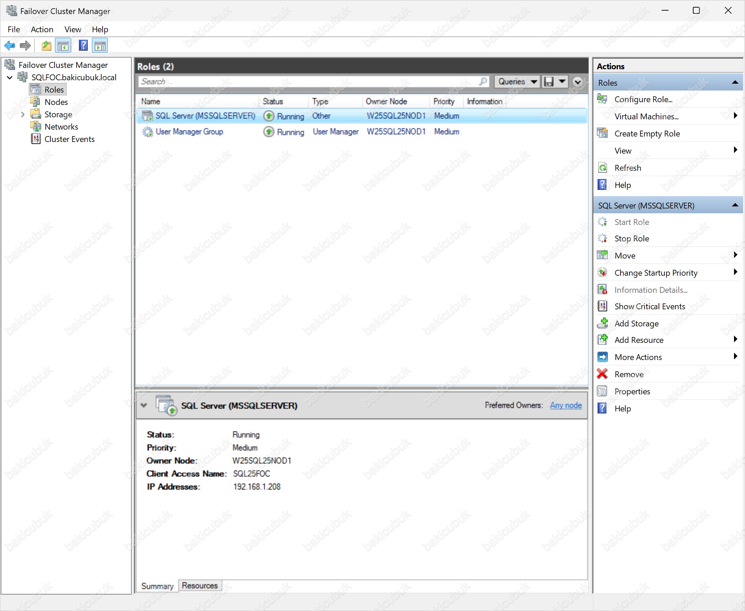745x611 pixels.
Task: Click the blue Help toolbar icon
Action: (83, 45)
